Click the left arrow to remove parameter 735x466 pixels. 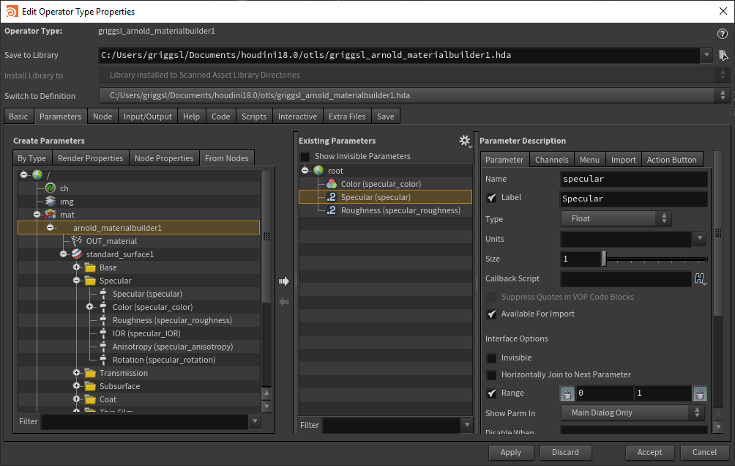283,302
